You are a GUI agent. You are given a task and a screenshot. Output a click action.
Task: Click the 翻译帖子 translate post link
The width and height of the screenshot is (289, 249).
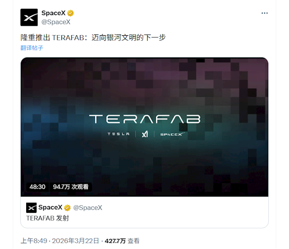coord(32,48)
